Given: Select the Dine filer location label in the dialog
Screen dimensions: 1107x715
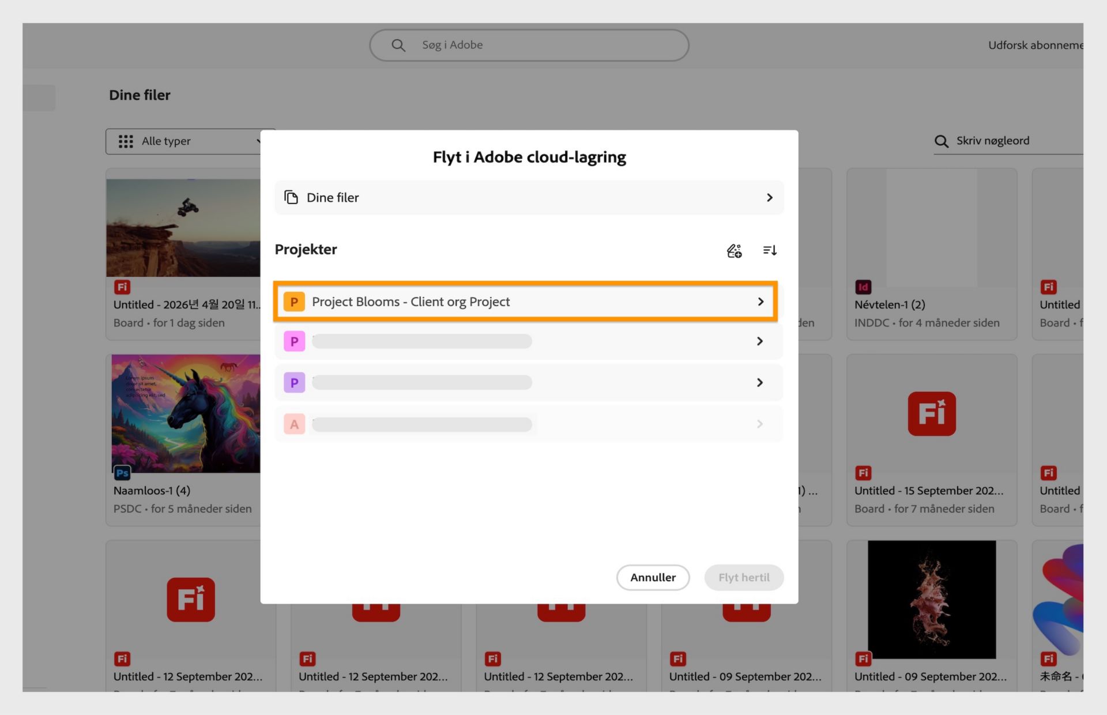Looking at the screenshot, I should coord(333,198).
